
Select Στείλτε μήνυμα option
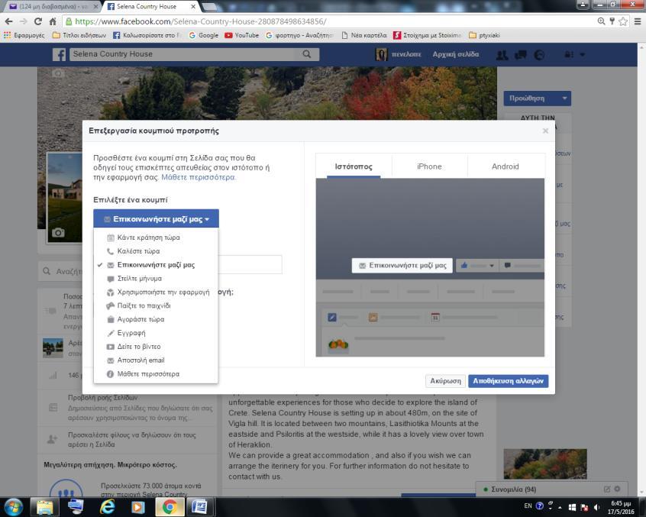tap(156, 279)
